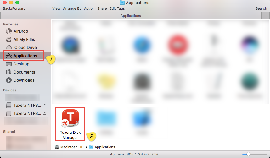The image size is (270, 158).
Task: Open Downloads folder in sidebar
Action: click(24, 80)
